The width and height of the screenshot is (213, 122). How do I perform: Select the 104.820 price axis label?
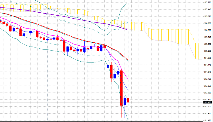coord(208,58)
